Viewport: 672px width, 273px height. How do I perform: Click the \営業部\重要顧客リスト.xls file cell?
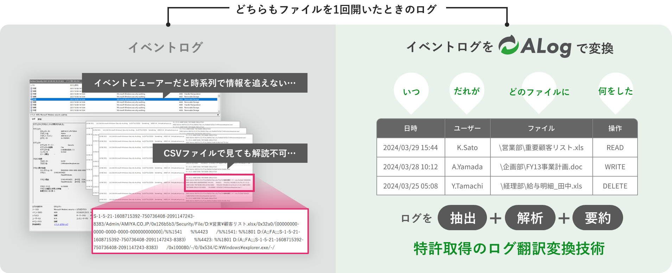[541, 148]
